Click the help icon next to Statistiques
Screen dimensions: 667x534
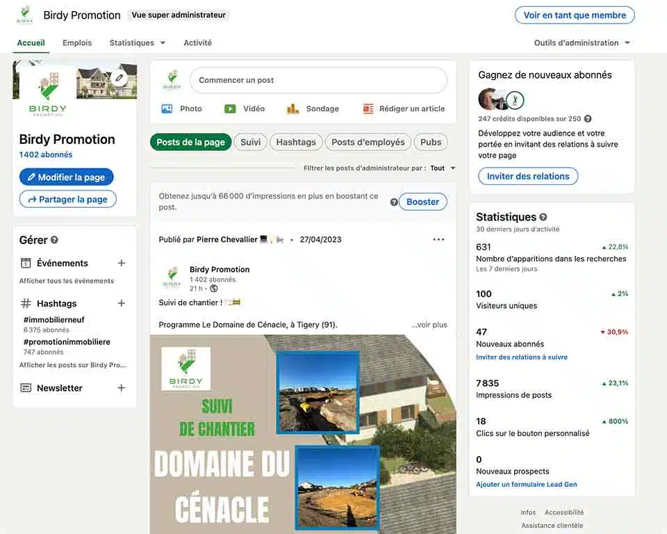tap(543, 217)
